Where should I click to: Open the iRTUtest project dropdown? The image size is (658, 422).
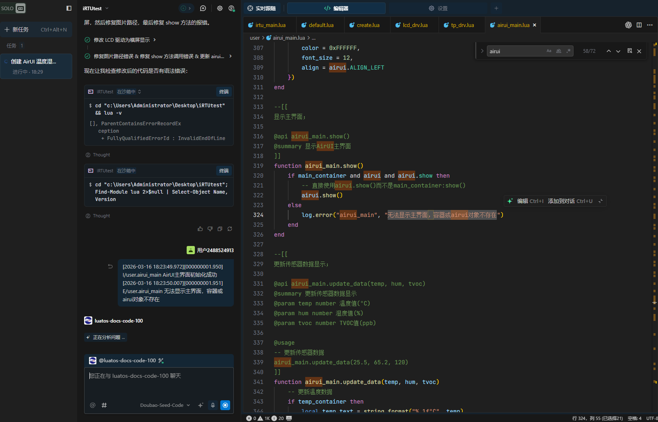pyautogui.click(x=96, y=8)
